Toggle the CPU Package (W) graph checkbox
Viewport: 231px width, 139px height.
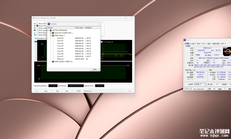102,42
